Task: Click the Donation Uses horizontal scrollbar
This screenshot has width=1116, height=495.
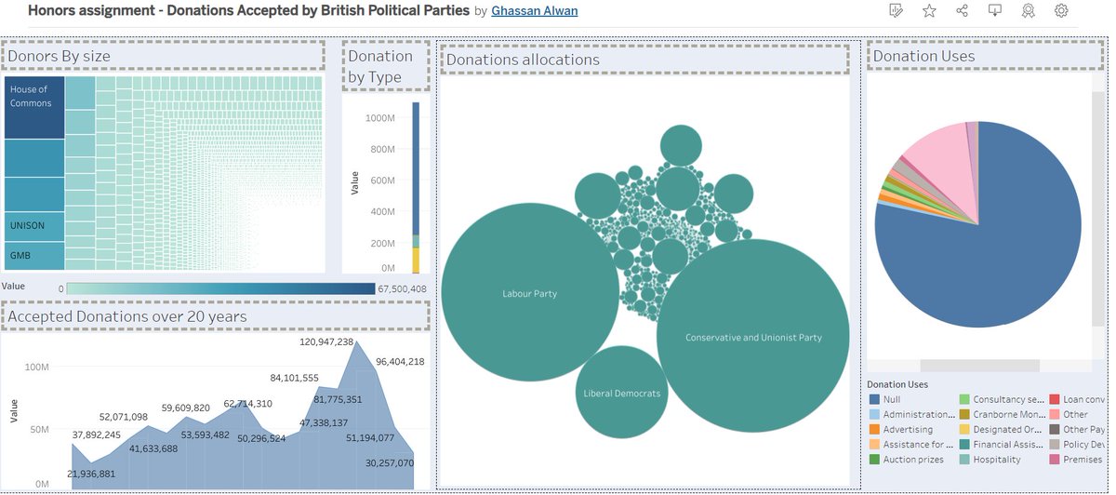Action: tap(979, 365)
